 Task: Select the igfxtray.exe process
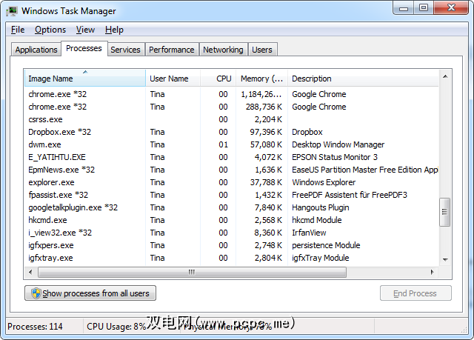231,258
